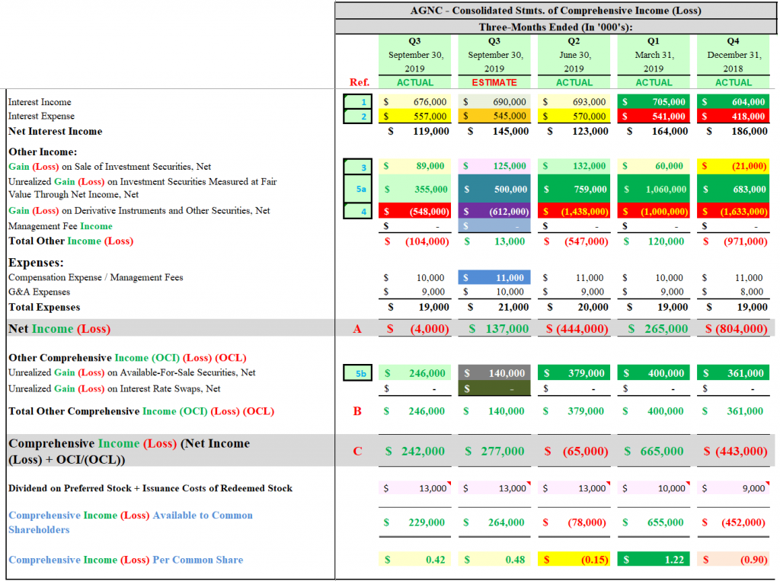Click the blue estimate Compensation Expense cell 11,000
The image size is (780, 581).
coord(494,278)
